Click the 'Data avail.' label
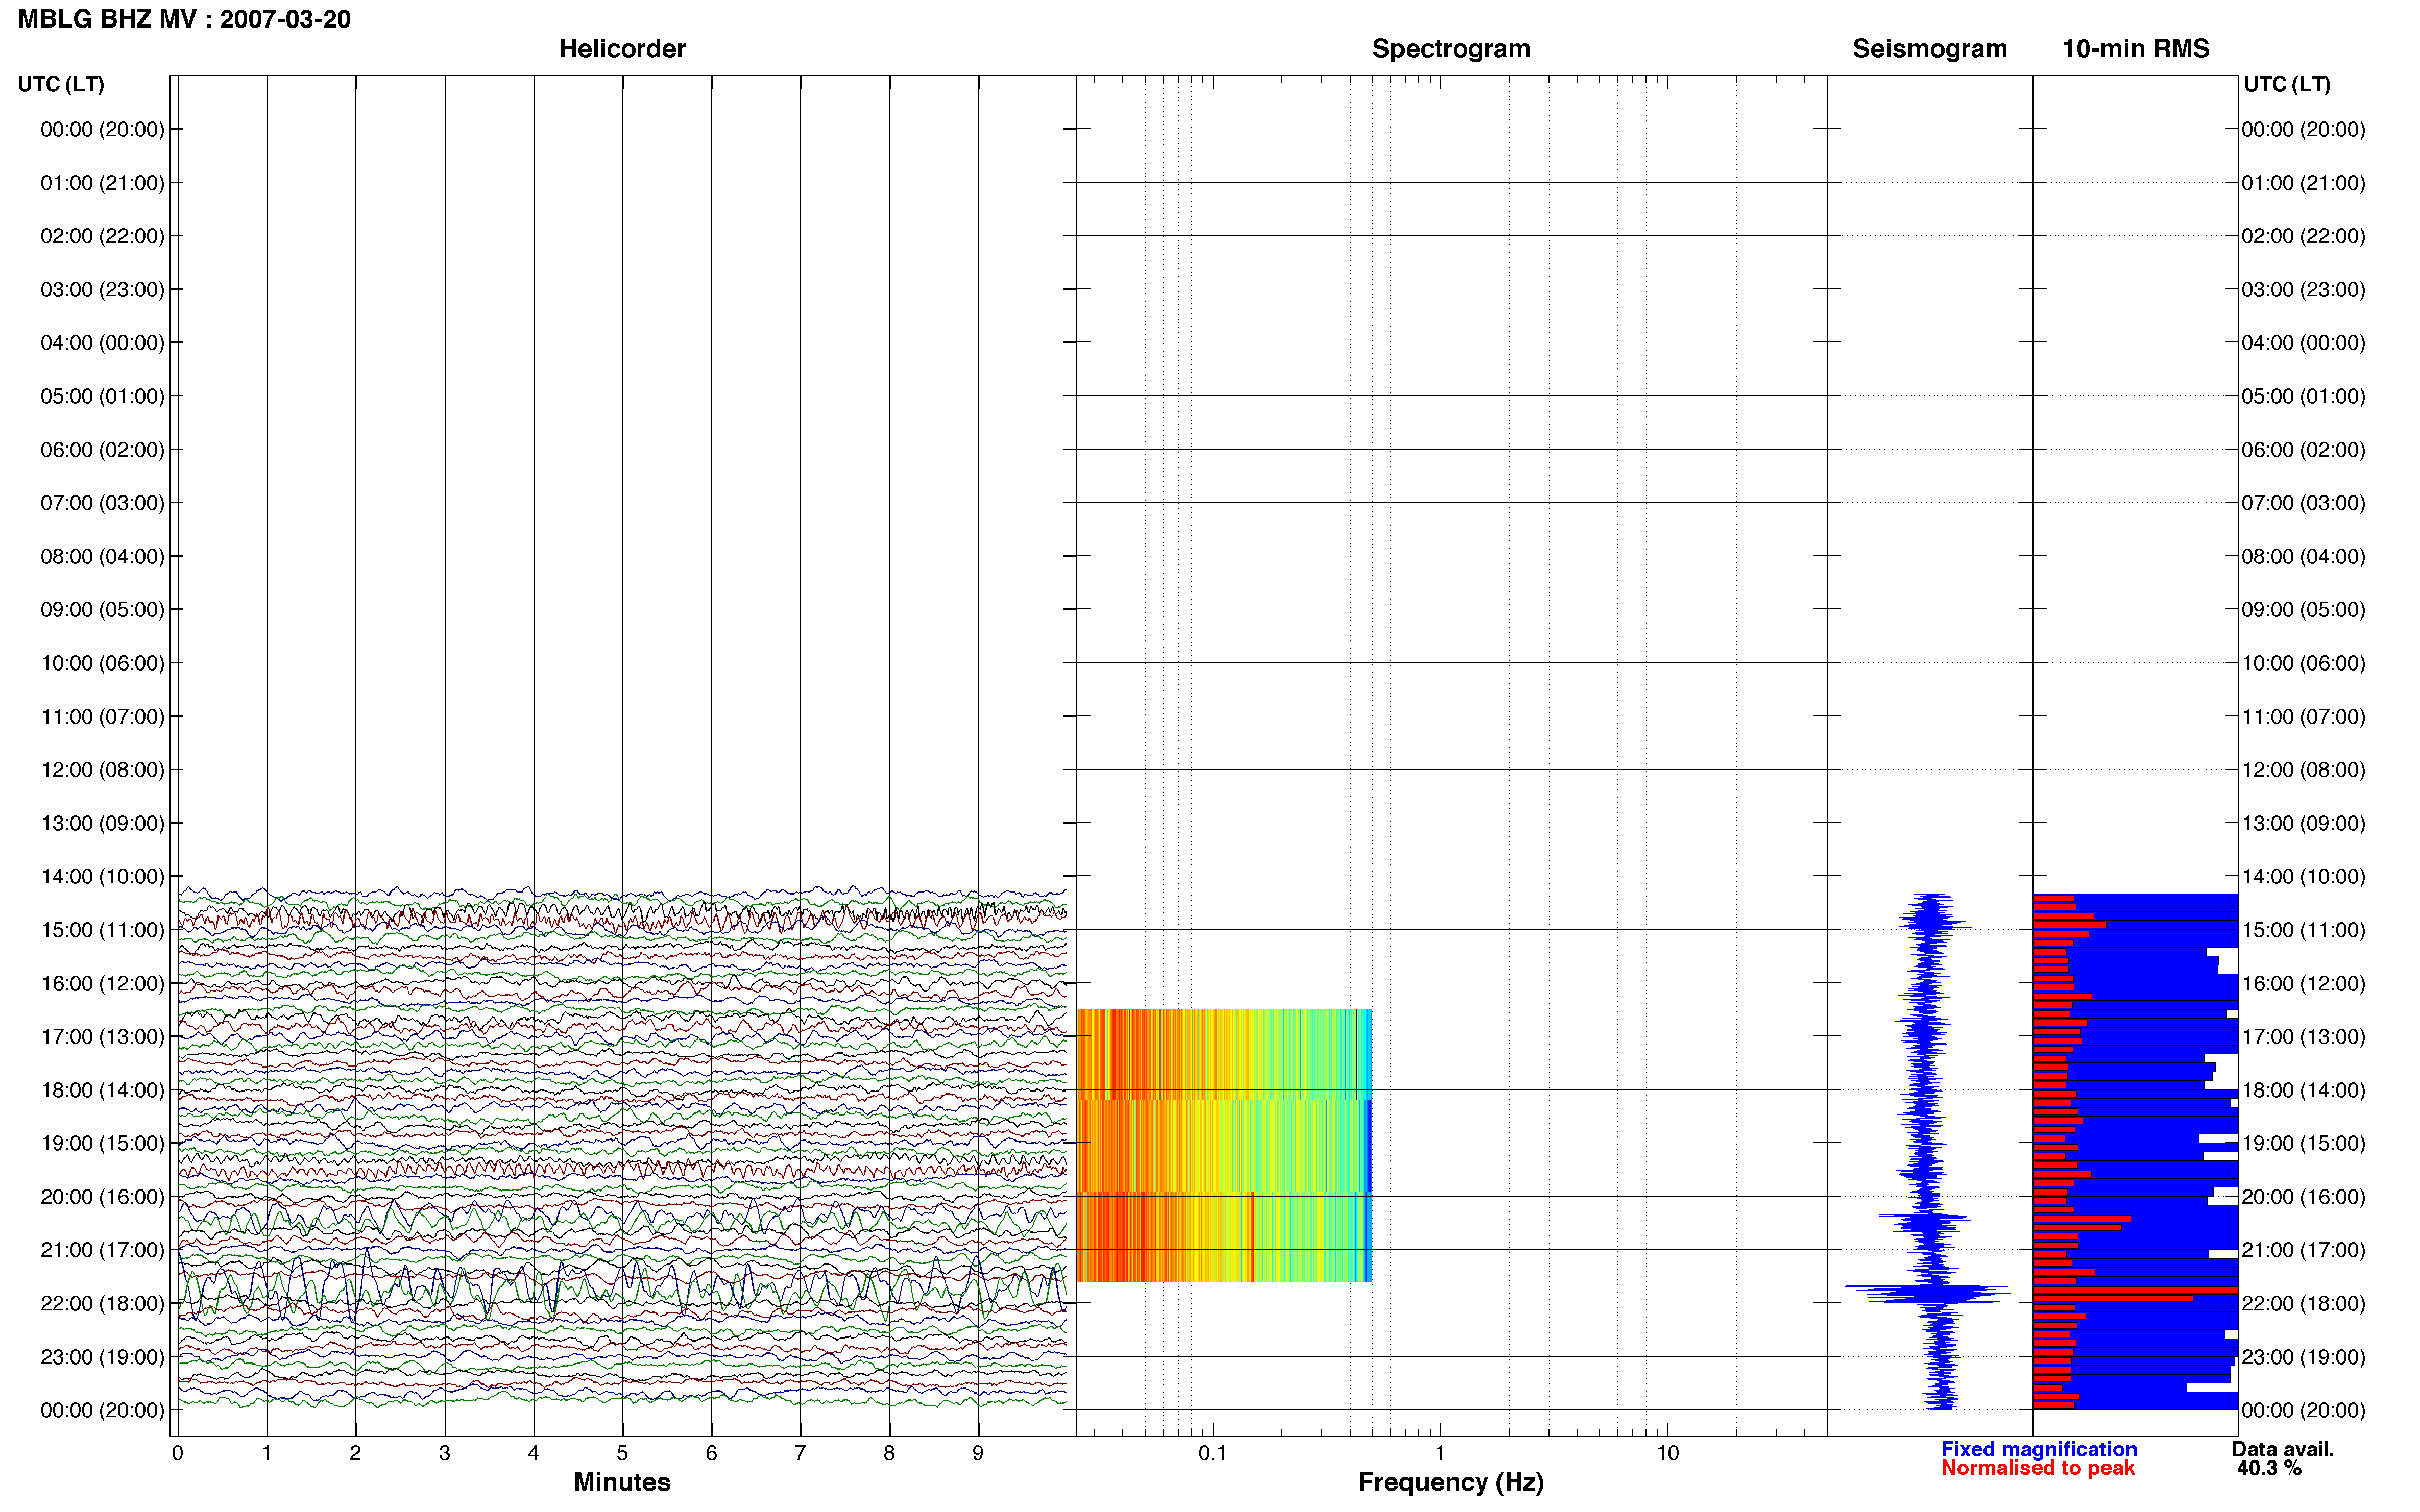 (2282, 1449)
